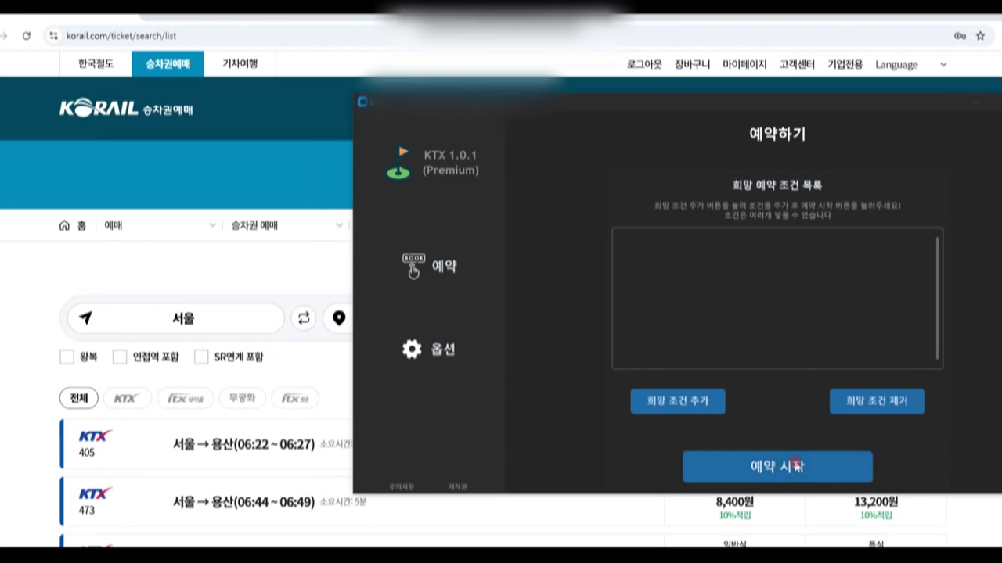Click the flag logo in KTX macro app

(398, 163)
